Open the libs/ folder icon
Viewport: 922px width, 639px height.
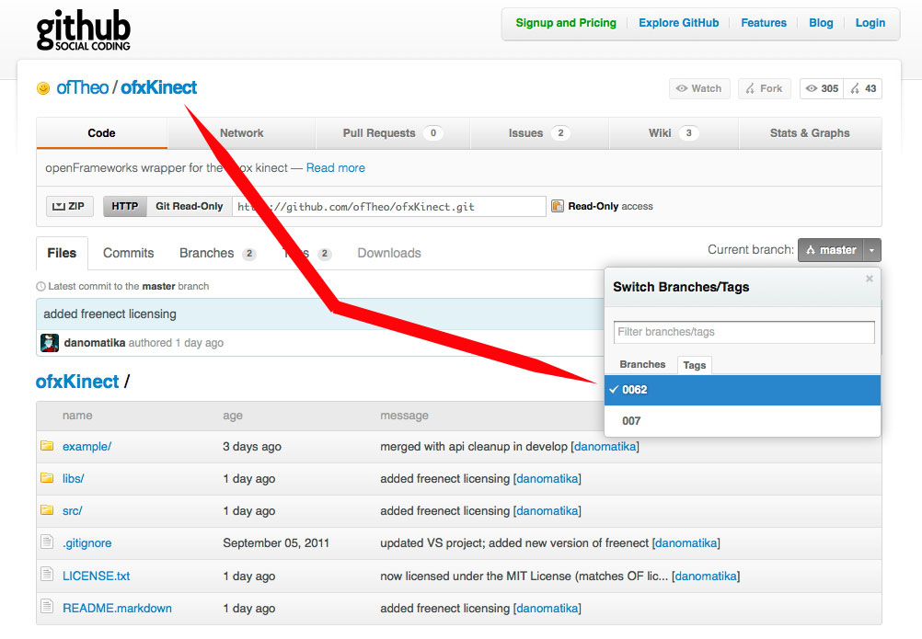click(47, 478)
